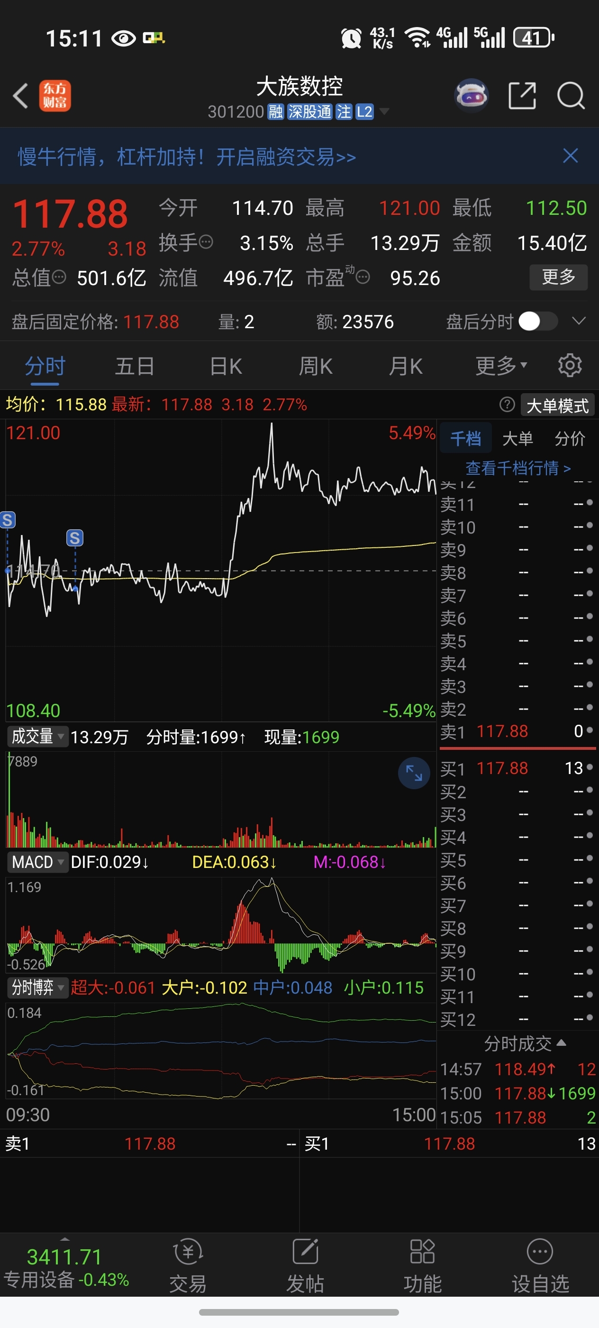599x1328 pixels.
Task: Tap the share export icon
Action: coord(522,96)
